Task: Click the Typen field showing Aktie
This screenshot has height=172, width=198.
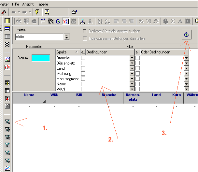Action: point(39,37)
